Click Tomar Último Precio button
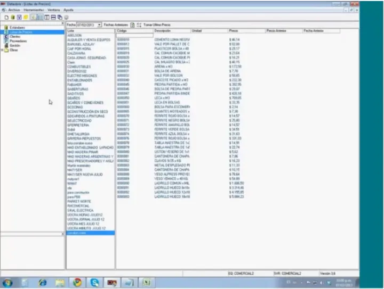384x289 pixels. point(157,24)
